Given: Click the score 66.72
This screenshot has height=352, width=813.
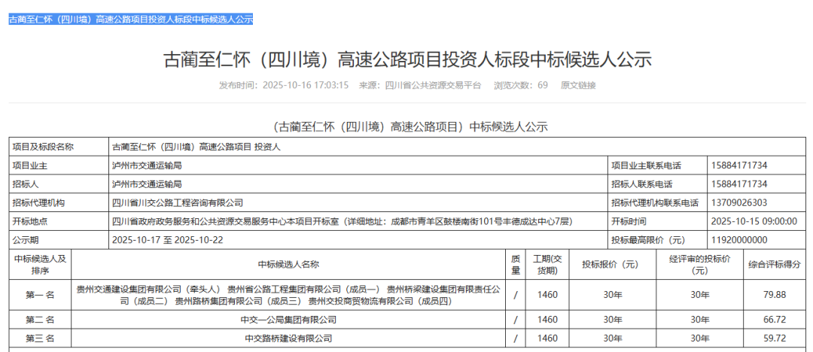Looking at the screenshot, I should (775, 320).
